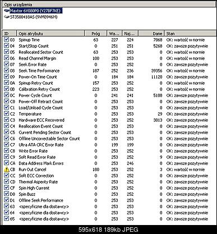The image size is (217, 234).
Task: Click the Wa... column header
Action: click(x=114, y=34)
